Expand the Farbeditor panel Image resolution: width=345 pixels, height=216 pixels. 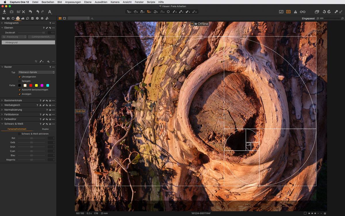pos(2,119)
